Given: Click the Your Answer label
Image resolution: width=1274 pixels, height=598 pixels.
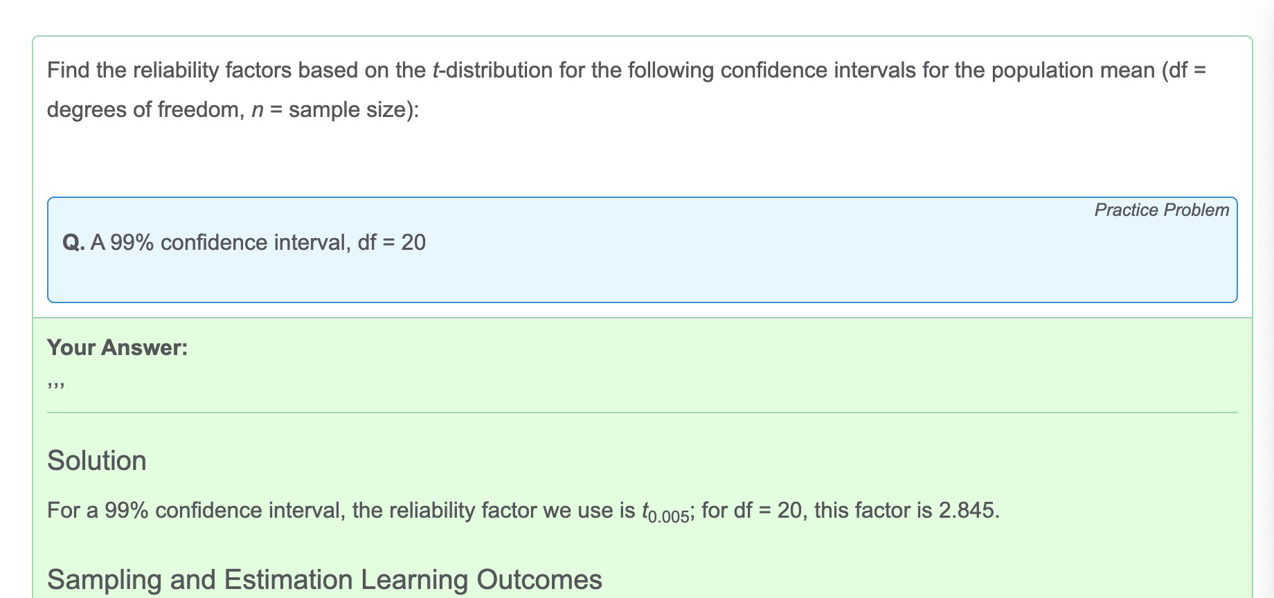Looking at the screenshot, I should pyautogui.click(x=117, y=347).
